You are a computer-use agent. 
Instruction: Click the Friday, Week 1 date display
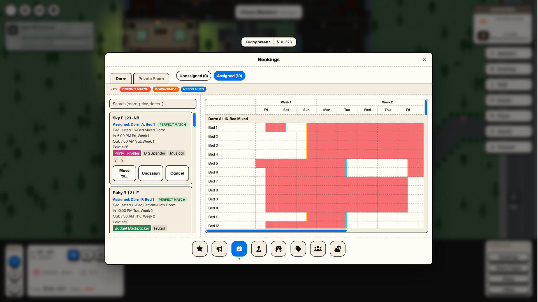point(258,42)
